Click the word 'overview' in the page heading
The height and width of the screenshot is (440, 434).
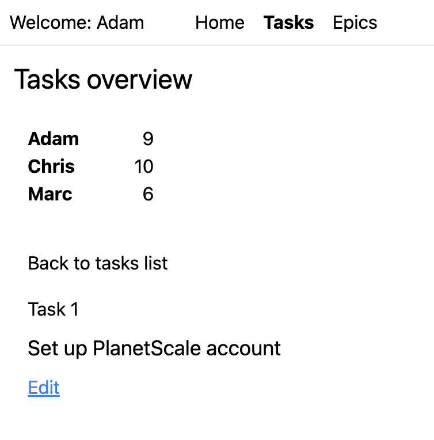139,79
